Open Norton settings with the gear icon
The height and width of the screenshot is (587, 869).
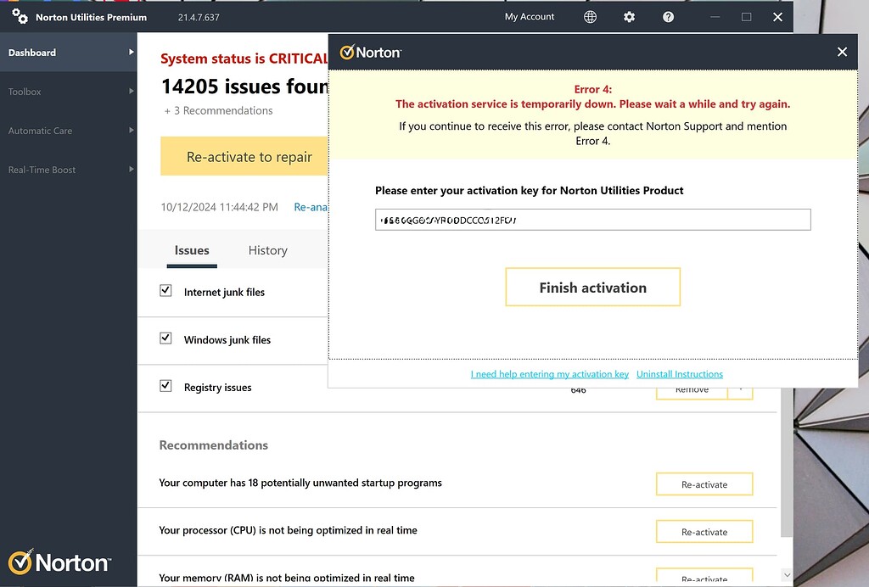[629, 16]
